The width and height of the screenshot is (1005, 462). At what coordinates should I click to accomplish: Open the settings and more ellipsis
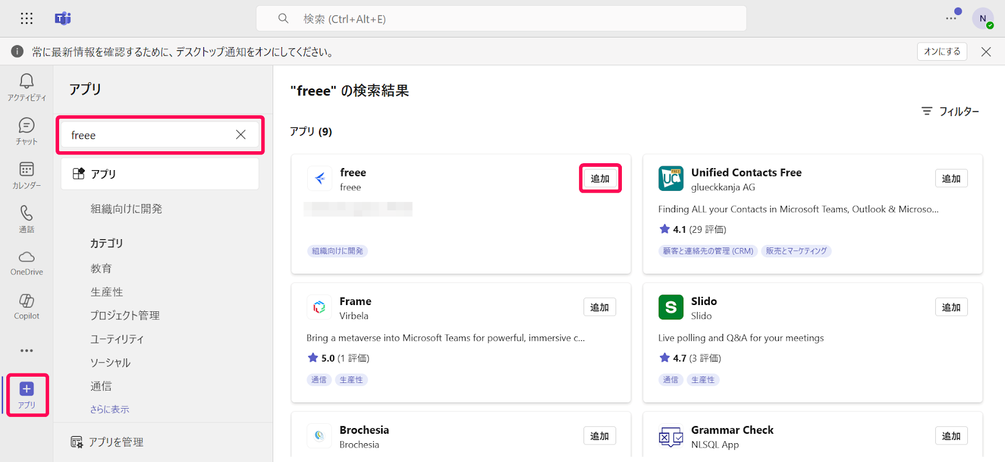tap(951, 18)
